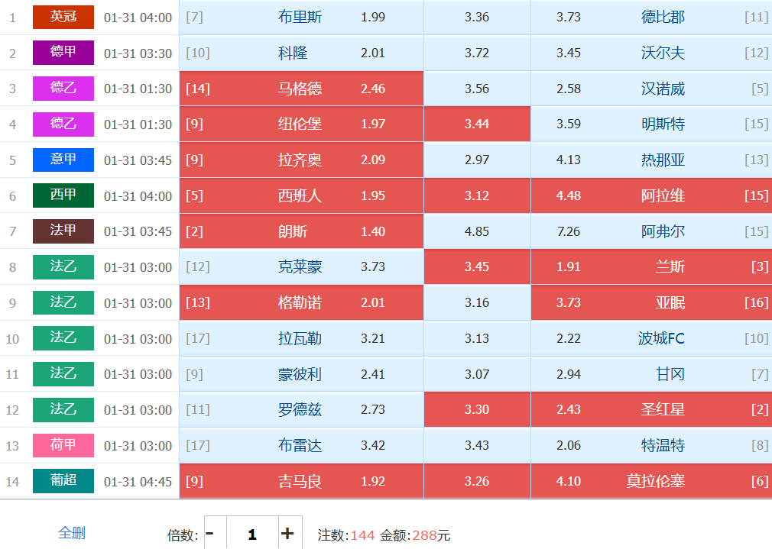Select 沃尔夫 away win at 3.45
Screen dimensions: 772x549
point(650,53)
